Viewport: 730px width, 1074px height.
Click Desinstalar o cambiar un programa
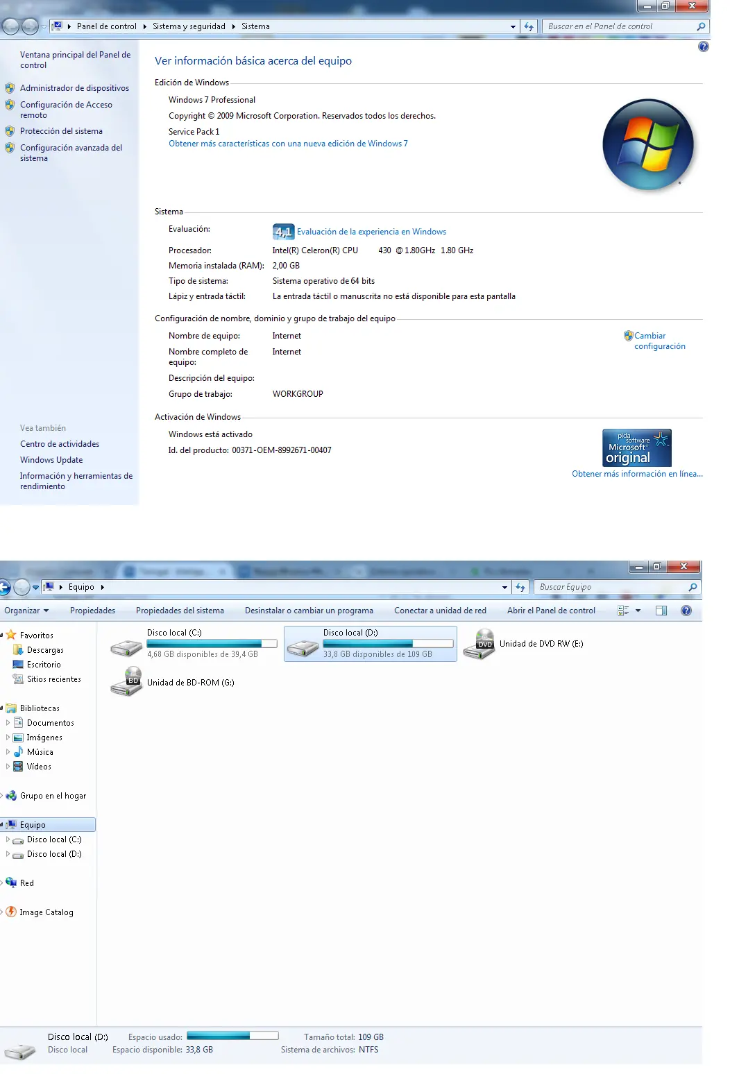coord(309,611)
